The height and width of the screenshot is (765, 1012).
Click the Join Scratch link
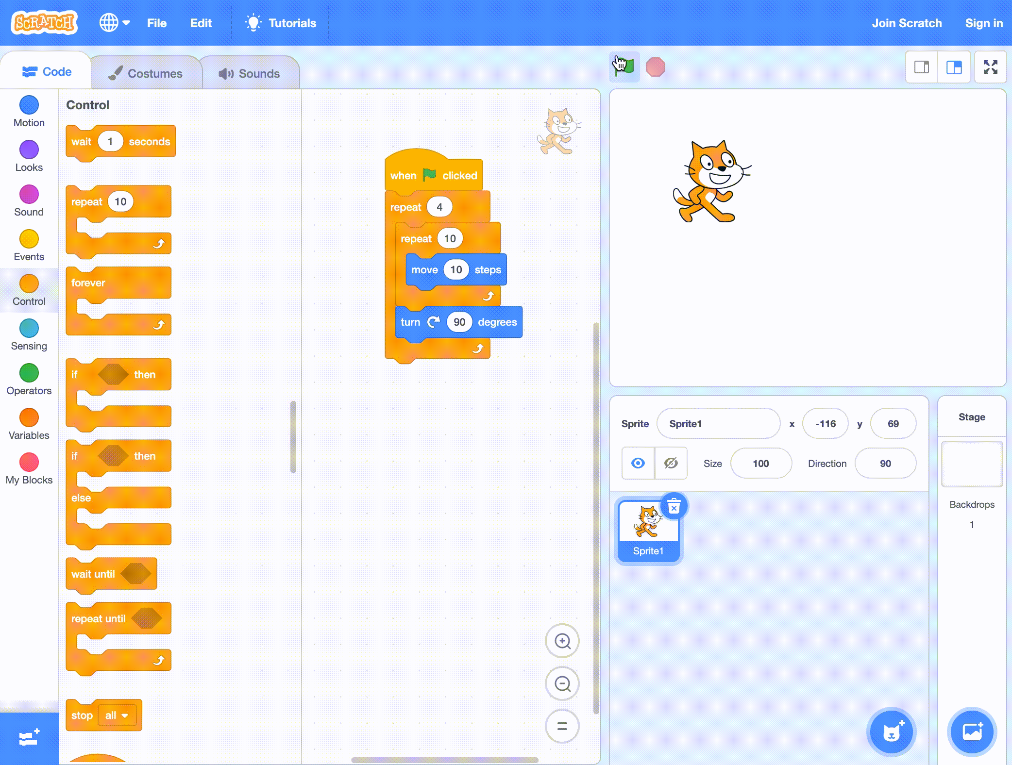pos(906,23)
